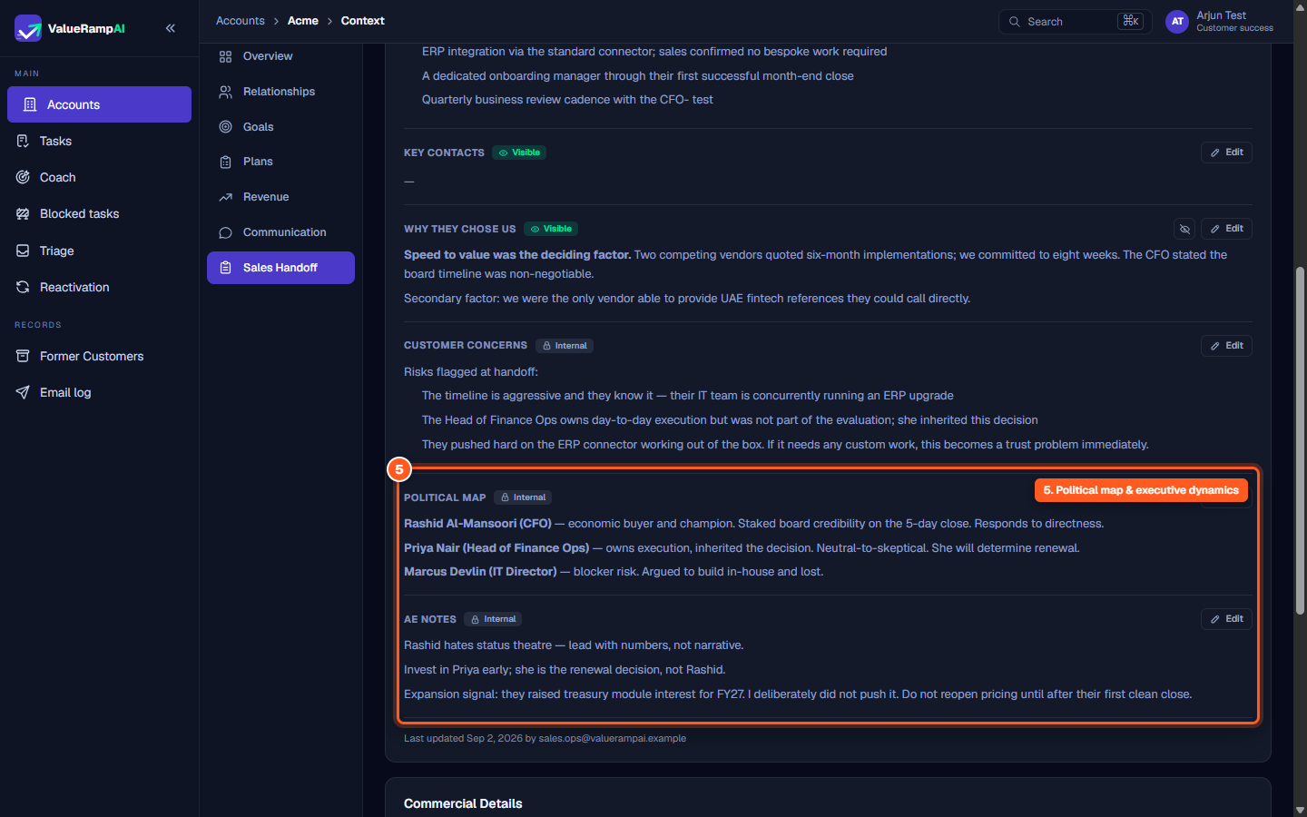Show the Revenue section
The image size is (1307, 817).
pyautogui.click(x=280, y=197)
